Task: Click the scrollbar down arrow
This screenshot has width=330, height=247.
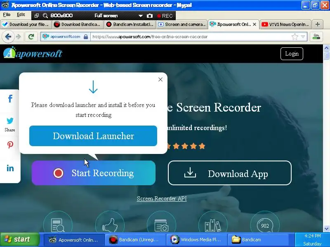Action: 326,228
